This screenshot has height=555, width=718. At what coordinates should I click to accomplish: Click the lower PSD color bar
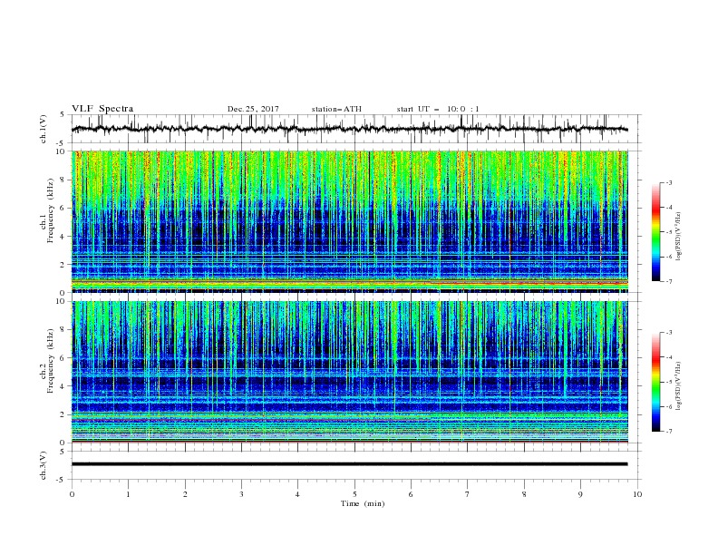(x=656, y=382)
